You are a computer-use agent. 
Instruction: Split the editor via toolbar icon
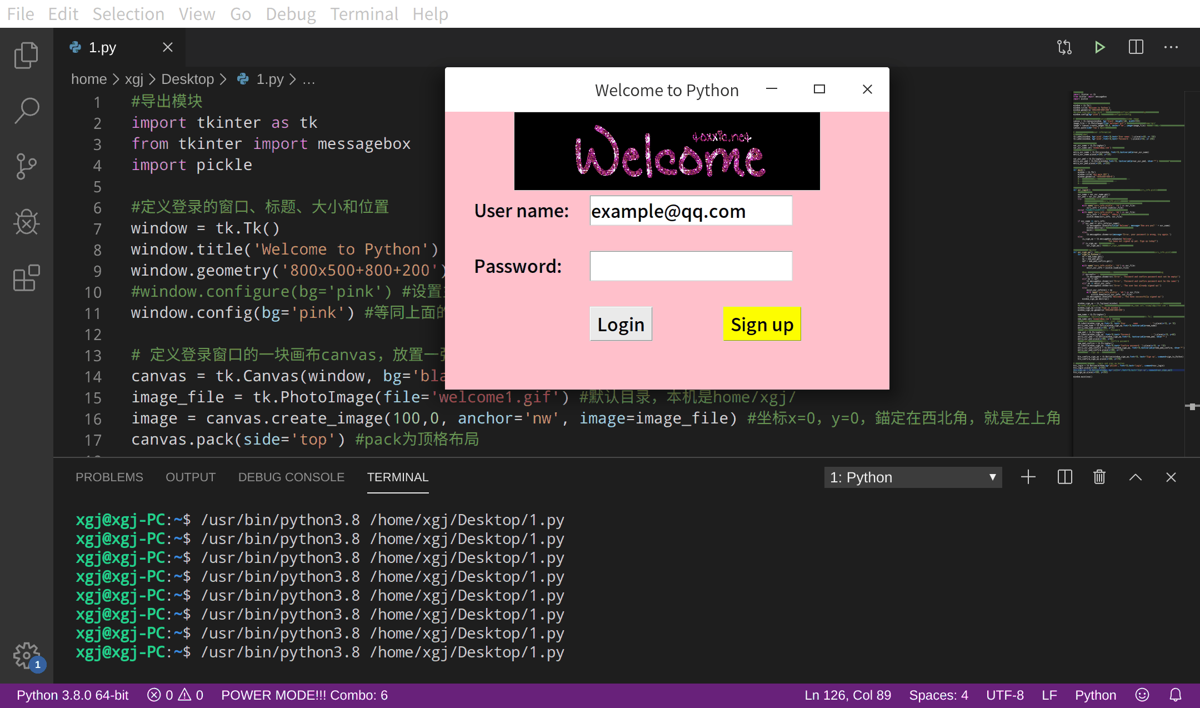1136,47
